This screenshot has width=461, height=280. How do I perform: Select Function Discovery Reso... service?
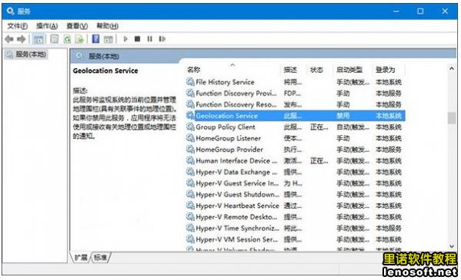[296, 104]
